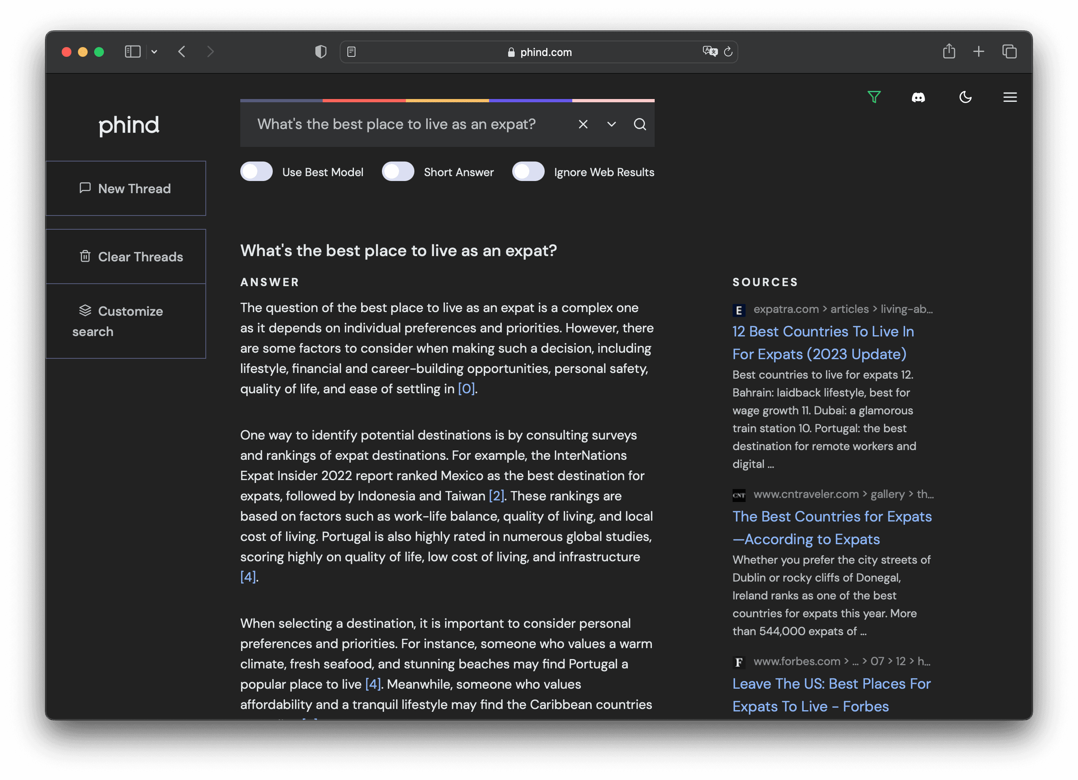The height and width of the screenshot is (780, 1078).
Task: Click the ANSWER section label
Action: click(x=269, y=282)
